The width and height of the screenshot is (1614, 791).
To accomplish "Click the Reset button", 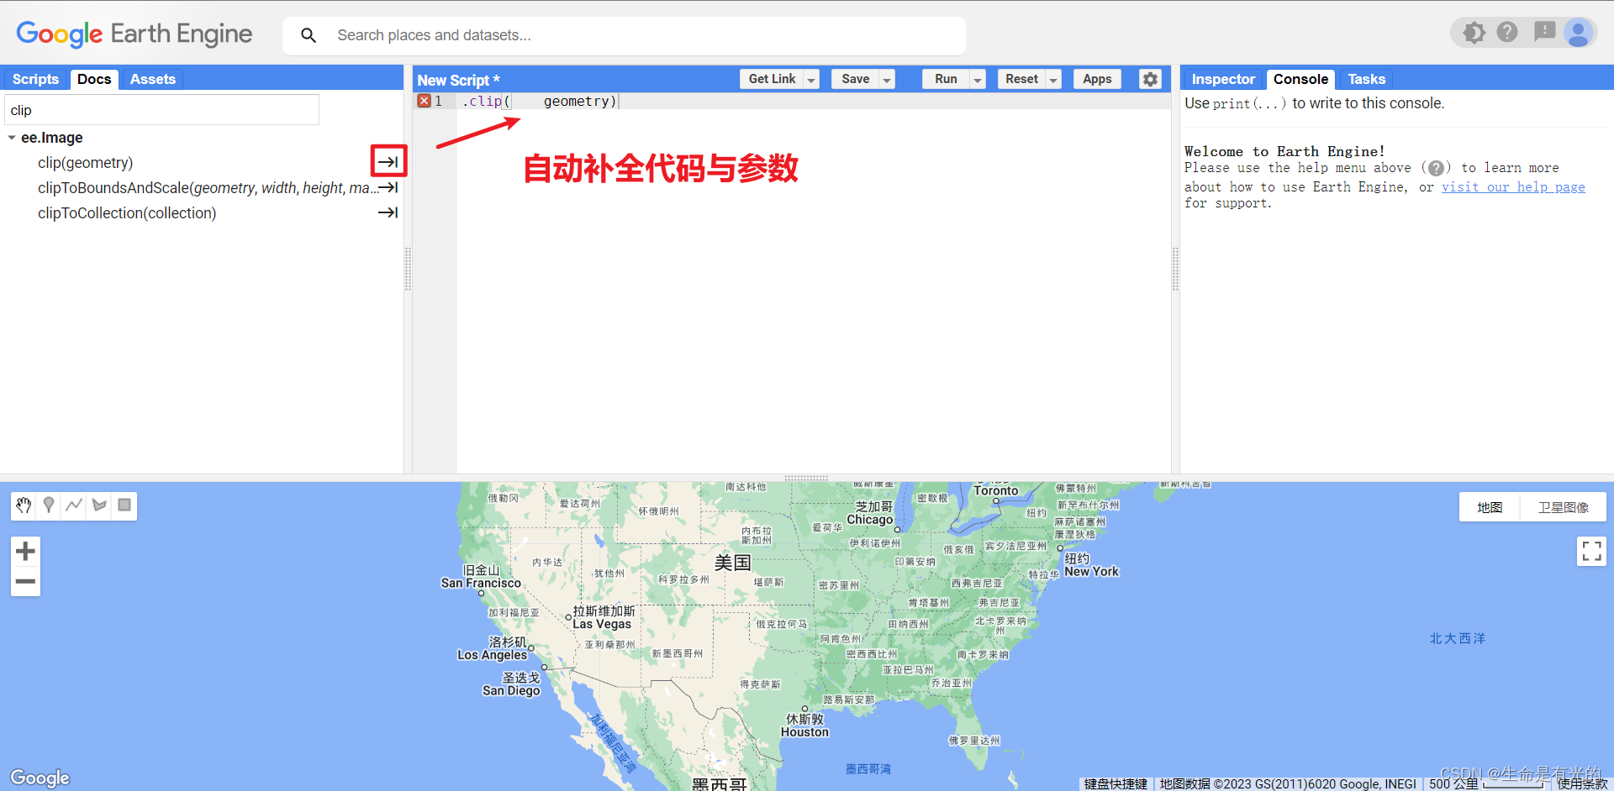I will 1021,79.
